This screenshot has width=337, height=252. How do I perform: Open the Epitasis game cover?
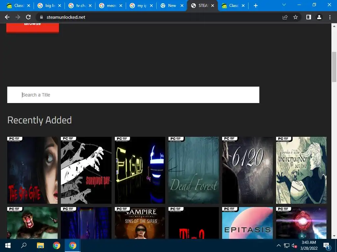point(247,223)
